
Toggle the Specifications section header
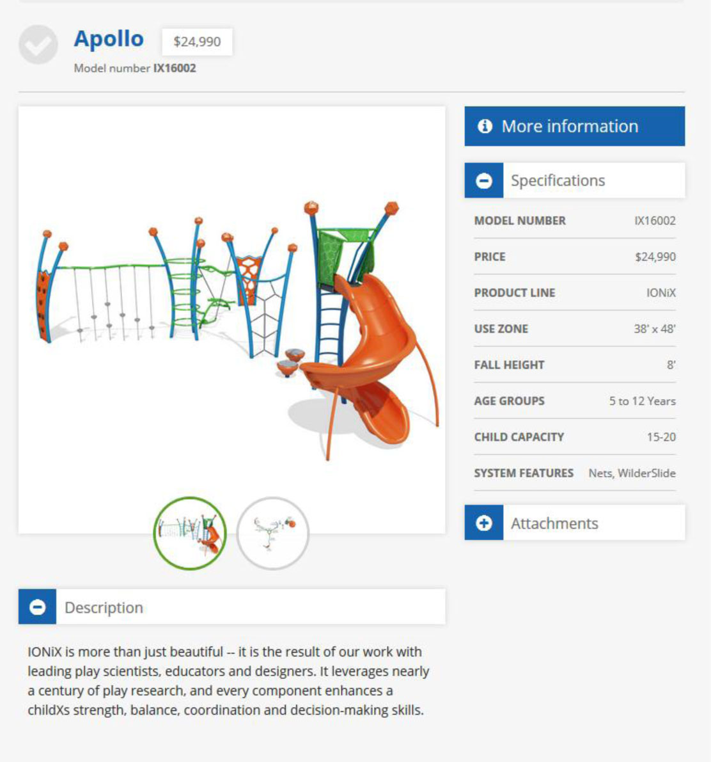click(593, 180)
